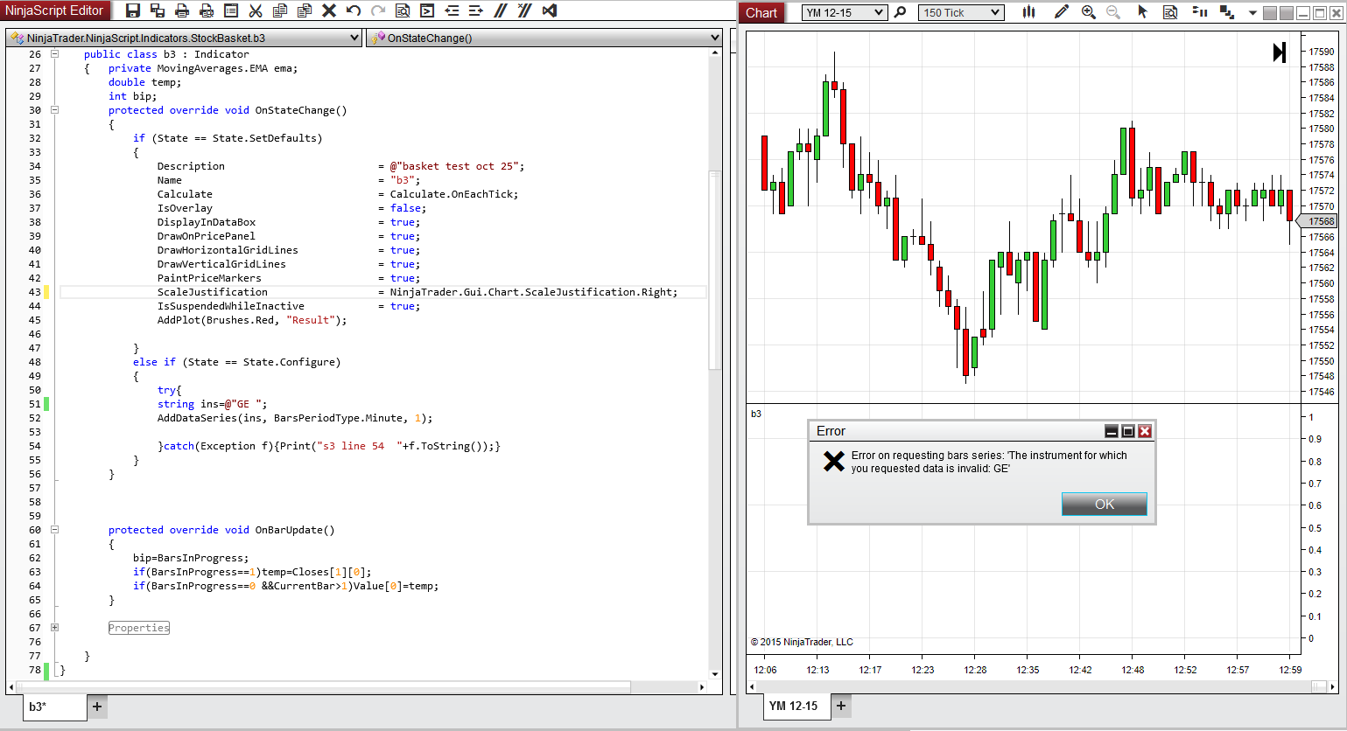Undo the last edit
Viewport: 1347px width, 731px height.
click(354, 10)
